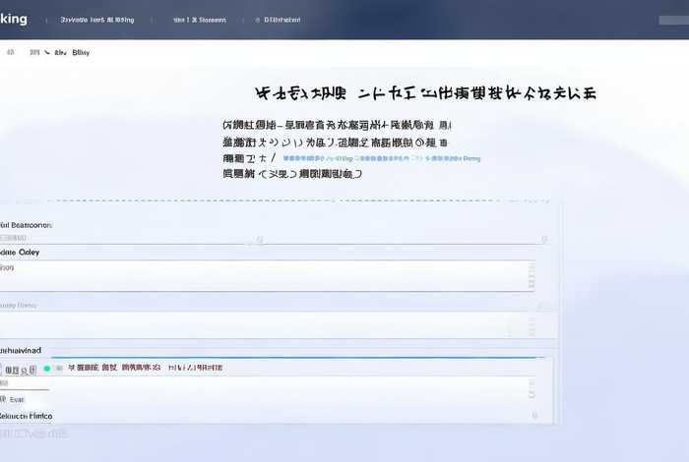Open the rightmost header nav link with small icon
Screen dimensions: 689x462
(279, 20)
